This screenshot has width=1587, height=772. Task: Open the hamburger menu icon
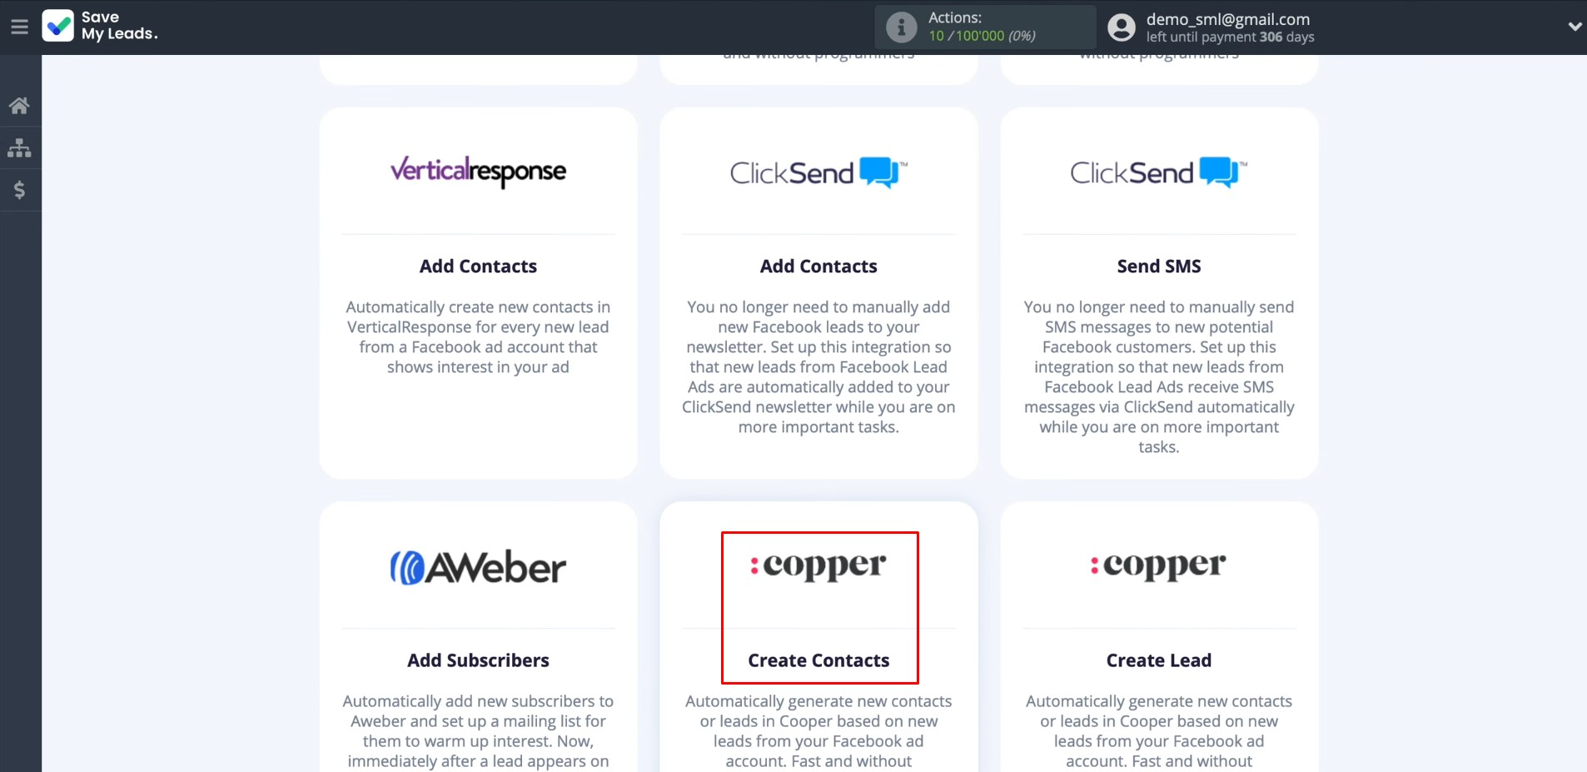click(x=19, y=27)
